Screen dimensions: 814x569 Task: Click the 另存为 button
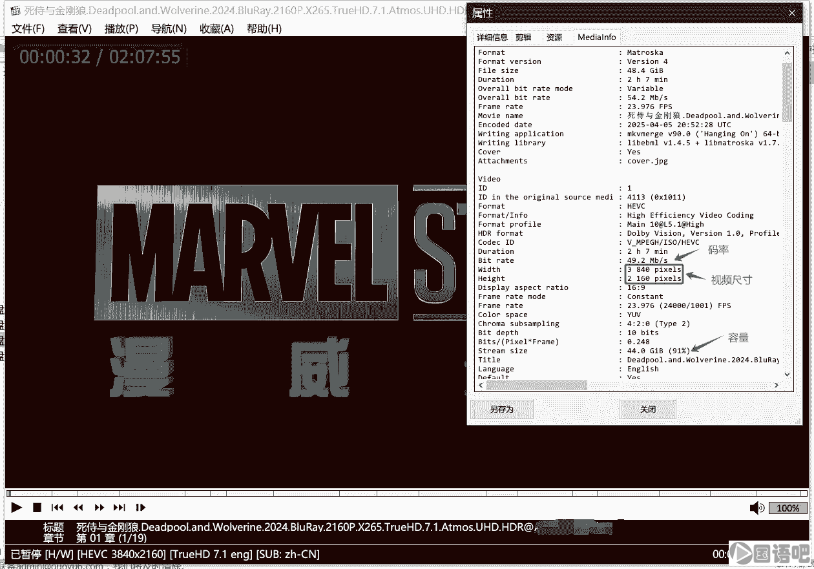click(501, 409)
